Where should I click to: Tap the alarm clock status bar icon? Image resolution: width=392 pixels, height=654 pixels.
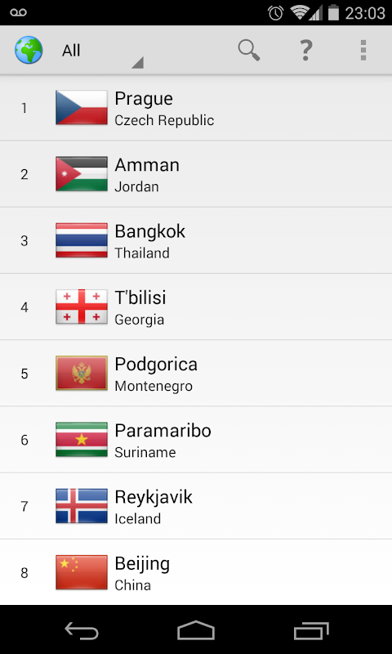(276, 13)
